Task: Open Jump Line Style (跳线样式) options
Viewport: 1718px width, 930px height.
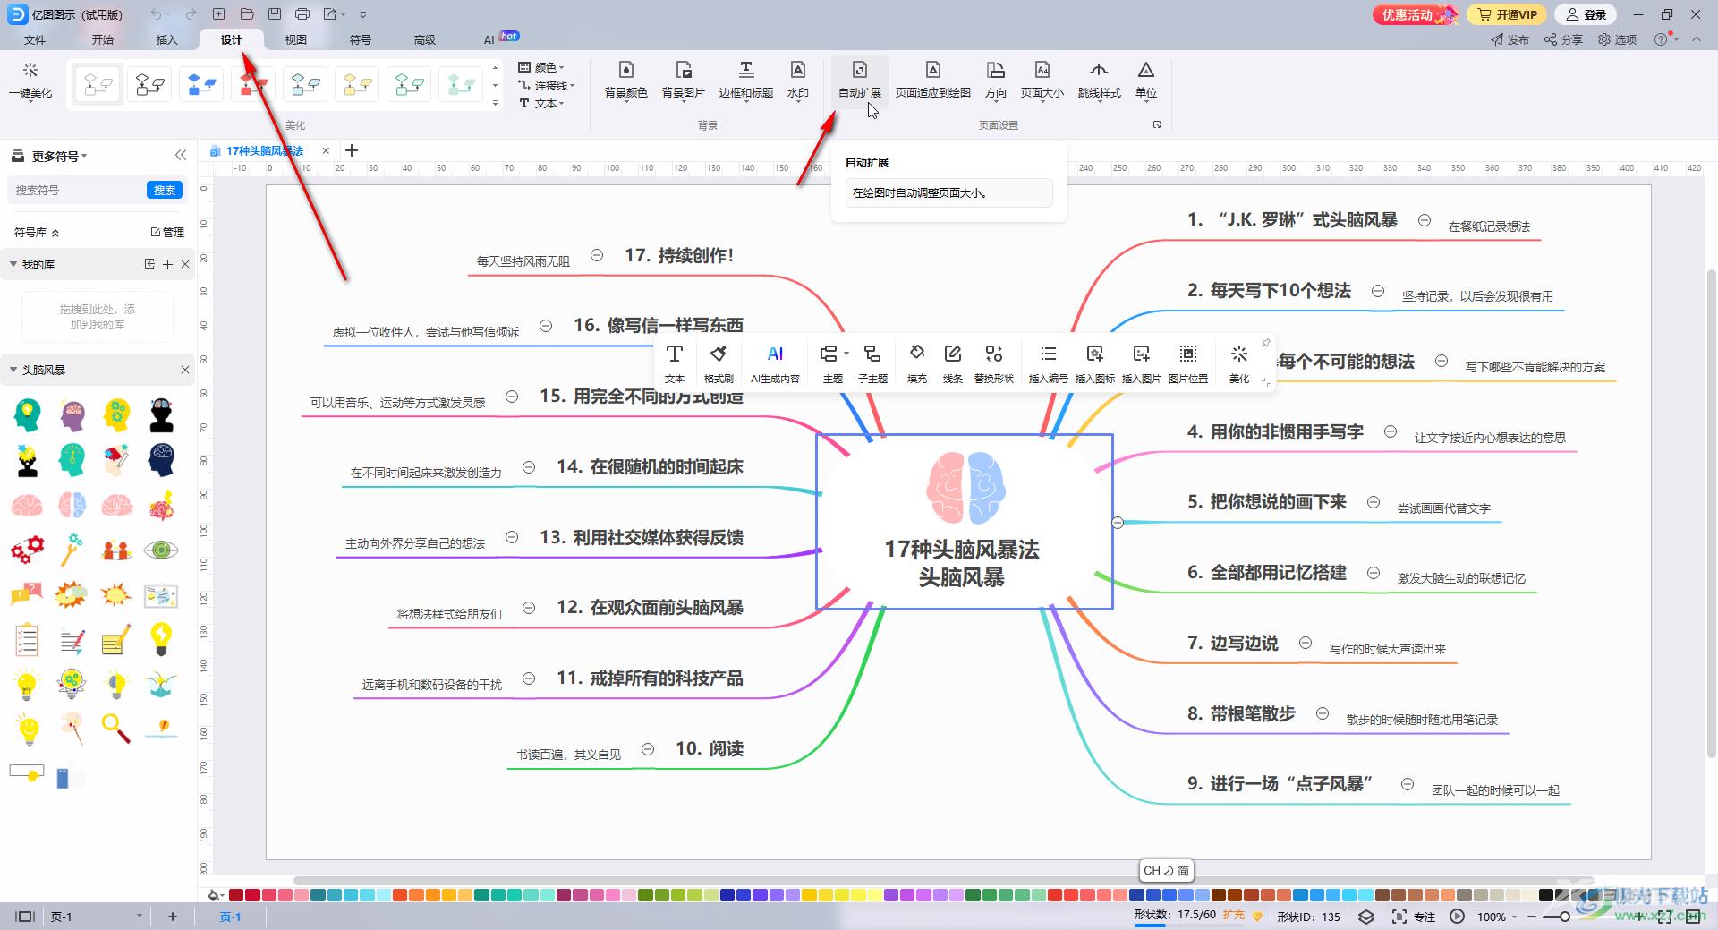Action: [x=1099, y=80]
